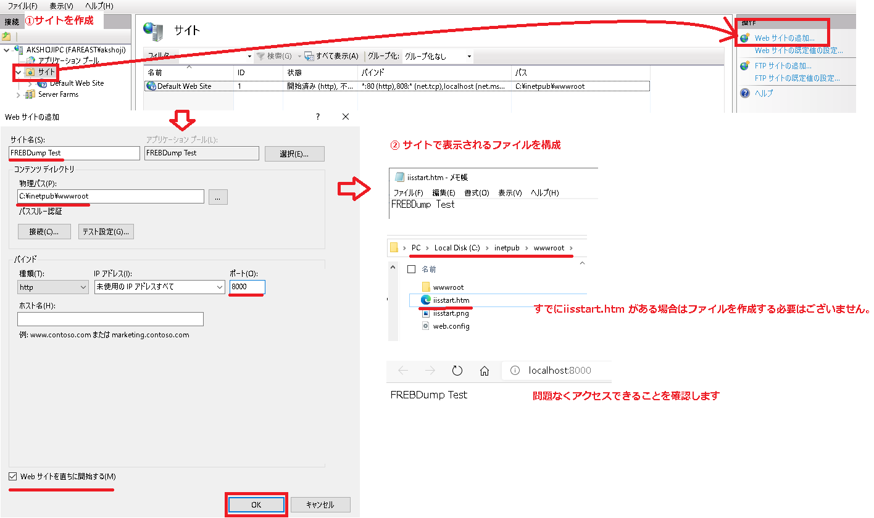Check the select-all box beside 名前 column
Viewport: 874px width, 518px height.
pyautogui.click(x=411, y=269)
